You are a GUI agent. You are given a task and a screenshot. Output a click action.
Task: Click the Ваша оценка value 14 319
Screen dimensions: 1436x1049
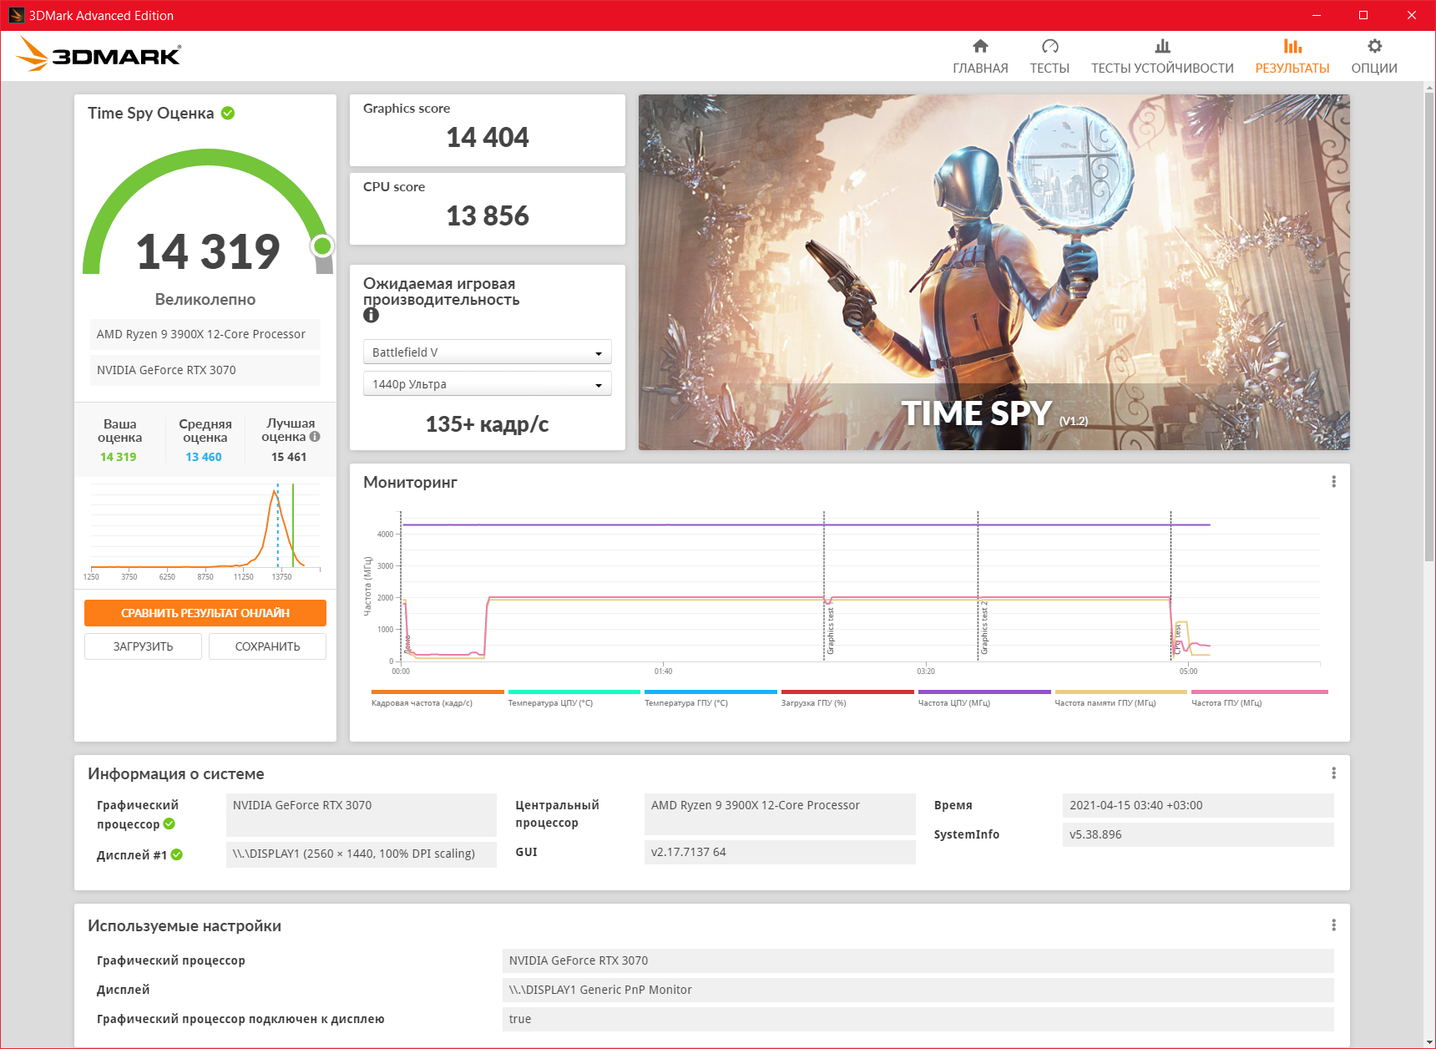(x=118, y=457)
